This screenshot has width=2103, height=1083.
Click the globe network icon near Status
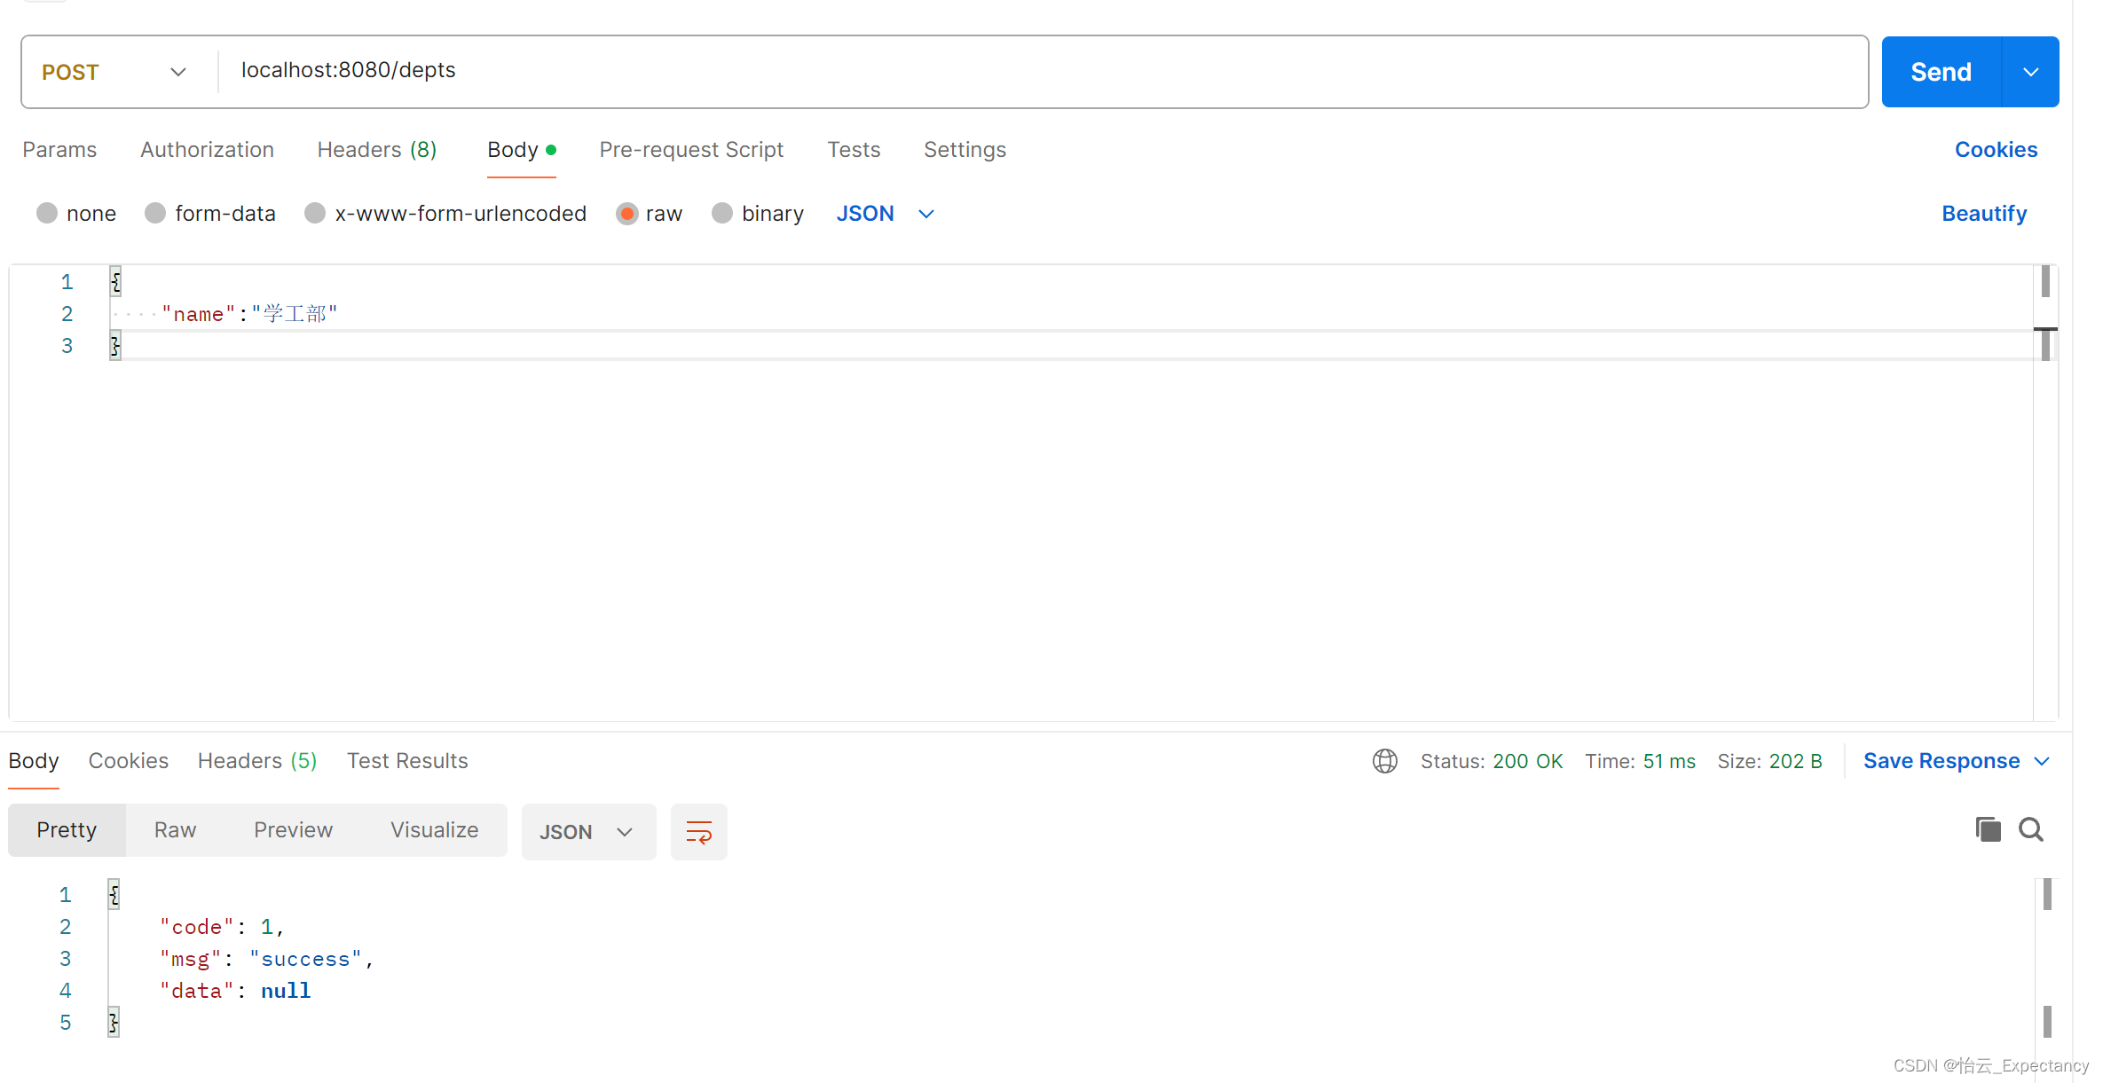pyautogui.click(x=1384, y=761)
